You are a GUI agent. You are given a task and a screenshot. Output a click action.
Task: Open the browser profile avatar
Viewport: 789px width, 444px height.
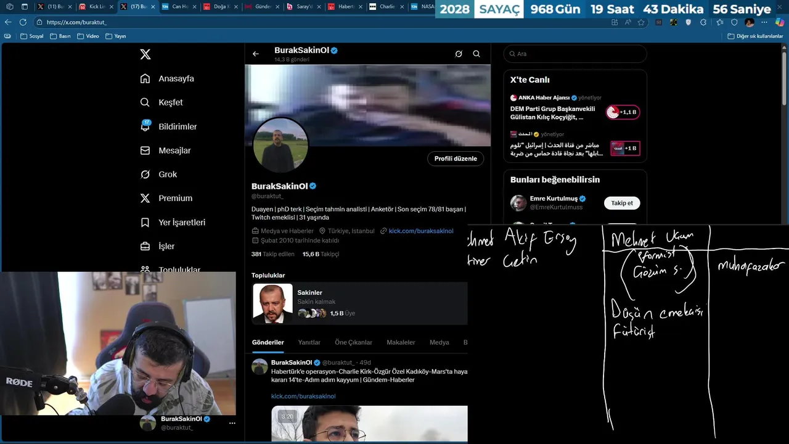tap(750, 22)
